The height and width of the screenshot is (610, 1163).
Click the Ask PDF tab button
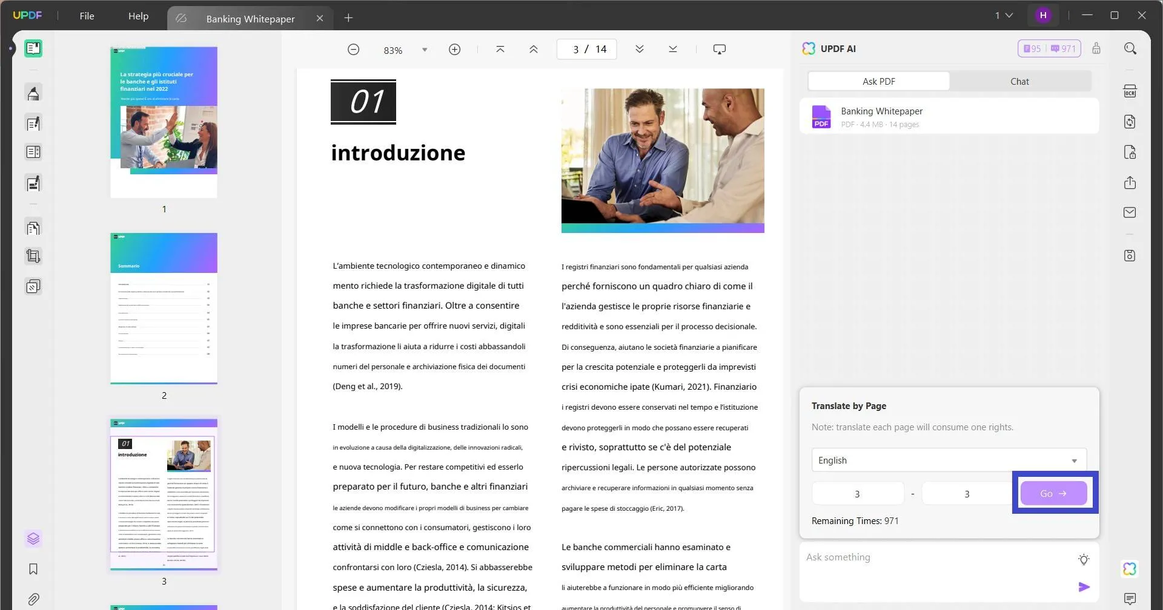tap(879, 80)
